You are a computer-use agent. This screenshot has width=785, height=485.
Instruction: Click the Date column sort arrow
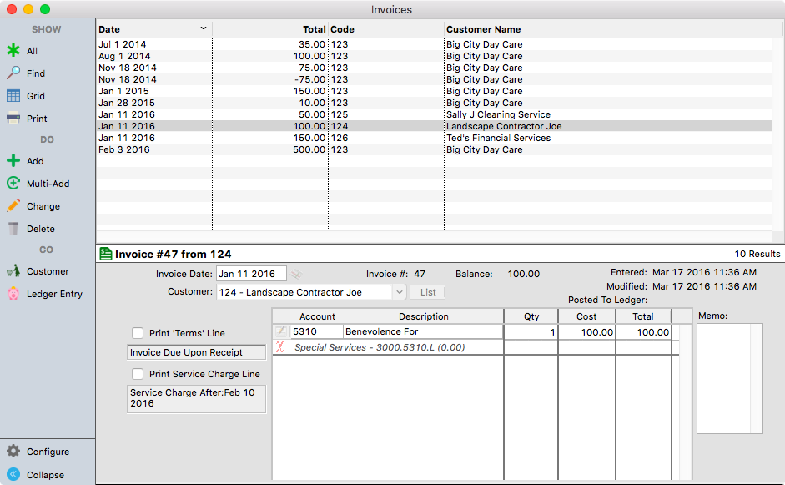pyautogui.click(x=204, y=29)
